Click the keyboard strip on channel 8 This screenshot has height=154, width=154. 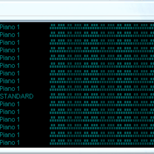click(x=102, y=80)
